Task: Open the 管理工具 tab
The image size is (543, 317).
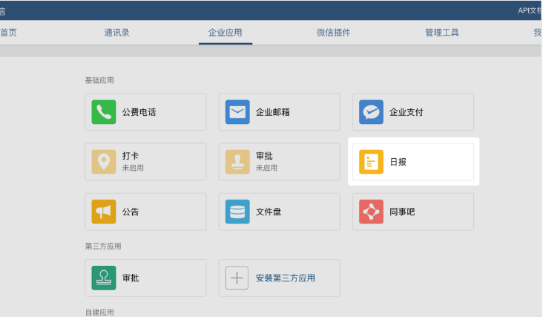Action: [442, 33]
